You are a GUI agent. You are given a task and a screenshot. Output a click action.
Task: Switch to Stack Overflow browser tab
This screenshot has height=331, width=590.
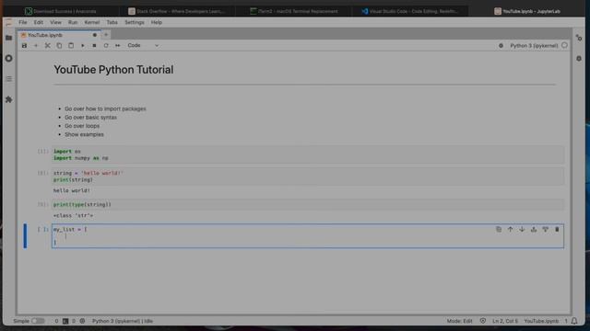(x=177, y=11)
